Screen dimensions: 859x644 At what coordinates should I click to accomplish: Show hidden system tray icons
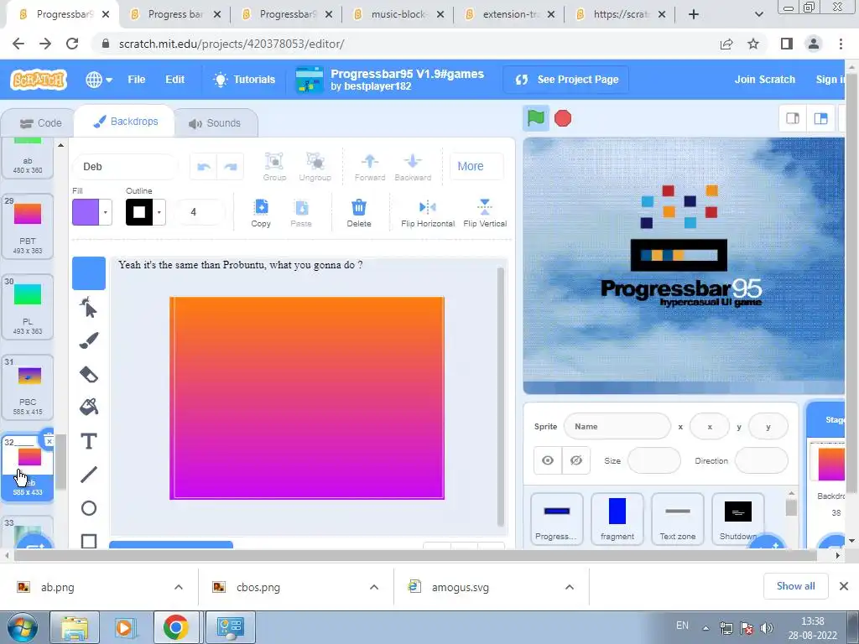coord(705,627)
